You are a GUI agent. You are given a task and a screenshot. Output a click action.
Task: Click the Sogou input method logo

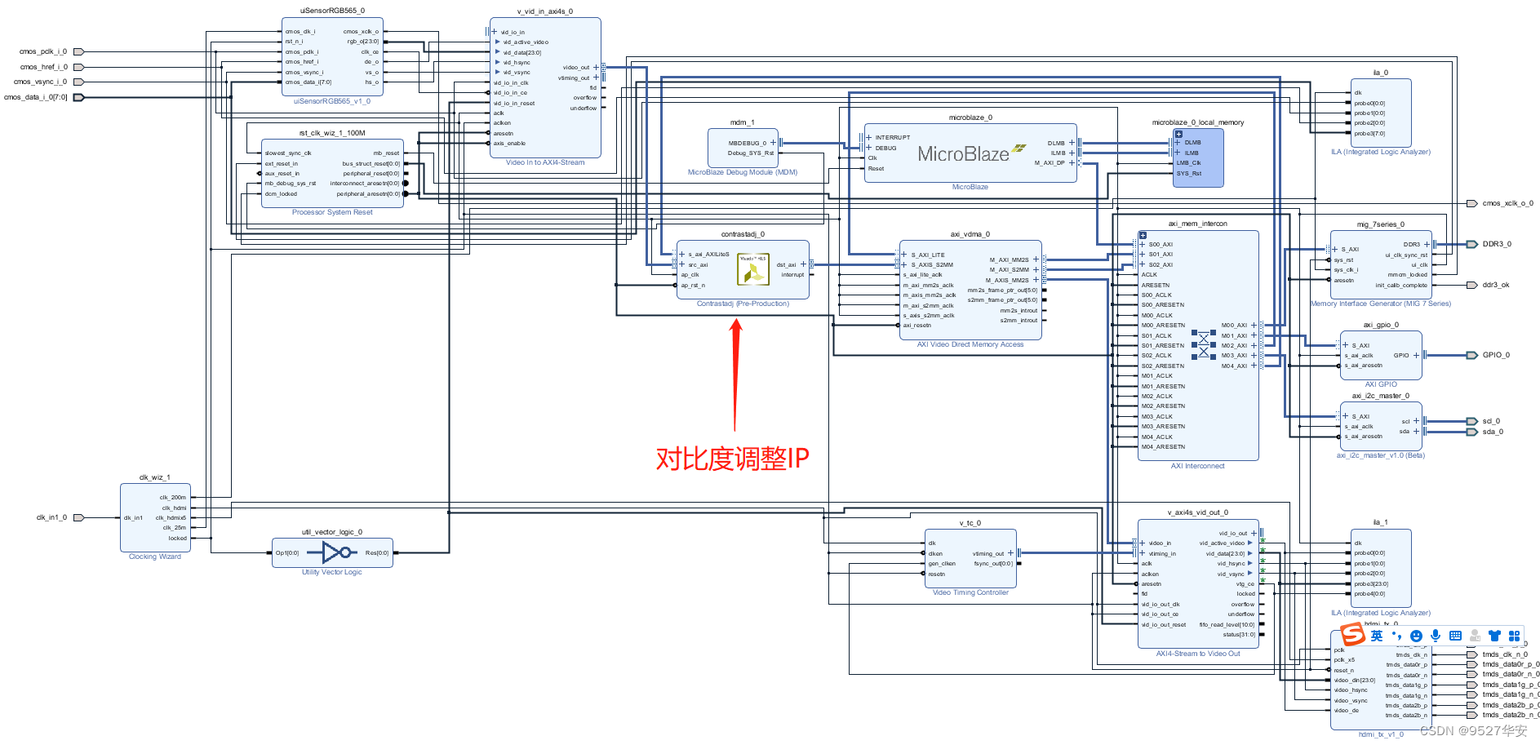[1352, 634]
